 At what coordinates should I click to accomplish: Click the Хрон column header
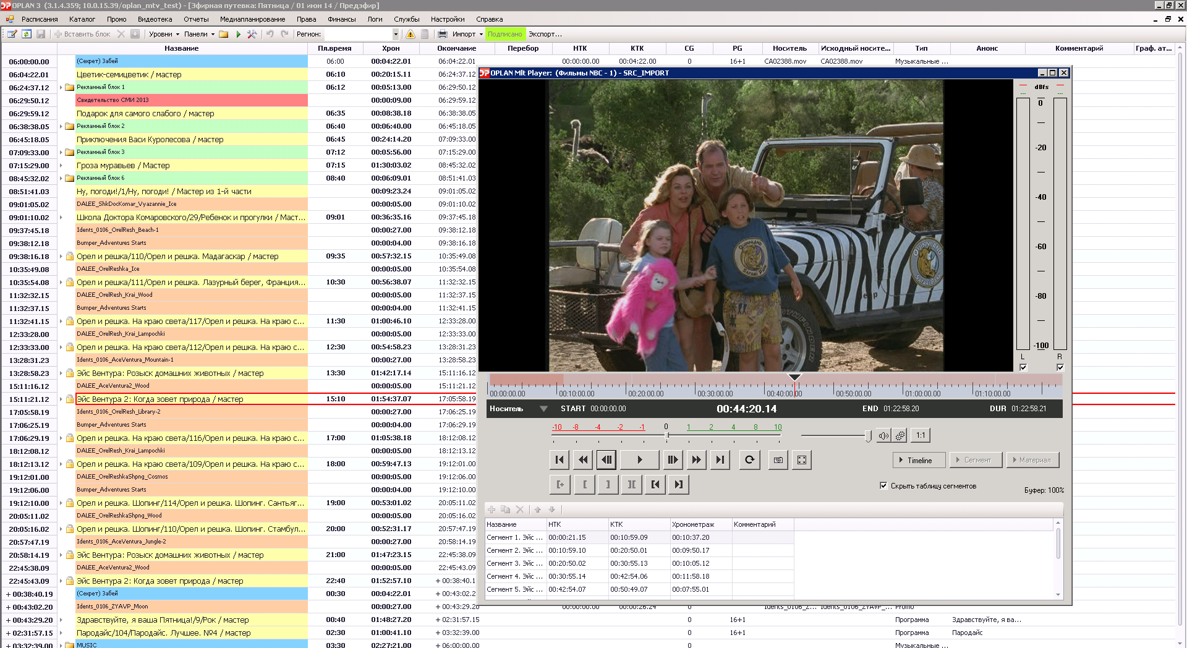tap(391, 48)
